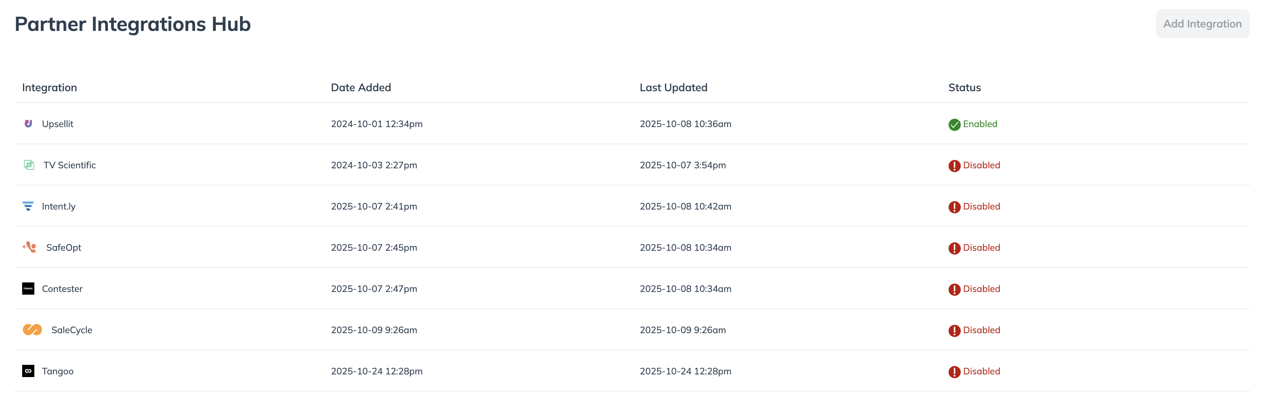Click Upsellit's green Enabled checkmark icon
Screen dimensions: 1265x416
pos(954,125)
